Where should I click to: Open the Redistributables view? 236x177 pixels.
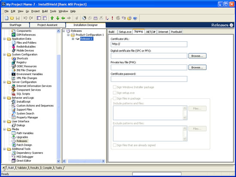click(26, 46)
